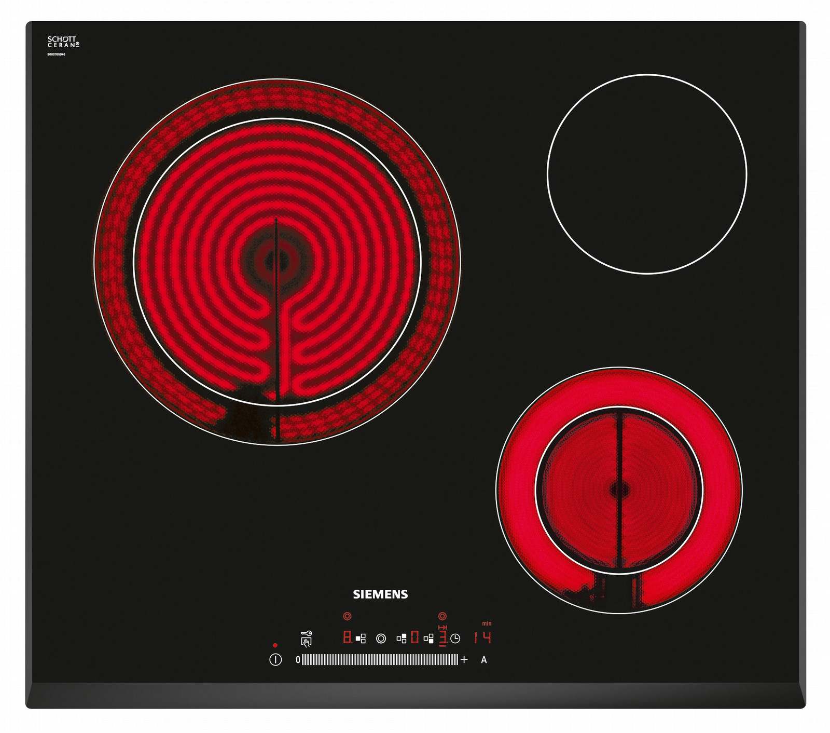Tap the 0 at slider start
Screen dimensions: 830x733
[x=298, y=660]
